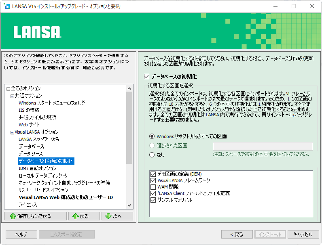Click the options tree scrollbar thumb
The width and height of the screenshot is (322, 245).
tap(129, 128)
